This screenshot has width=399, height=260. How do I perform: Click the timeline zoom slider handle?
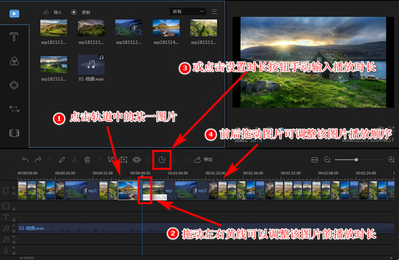356,160
